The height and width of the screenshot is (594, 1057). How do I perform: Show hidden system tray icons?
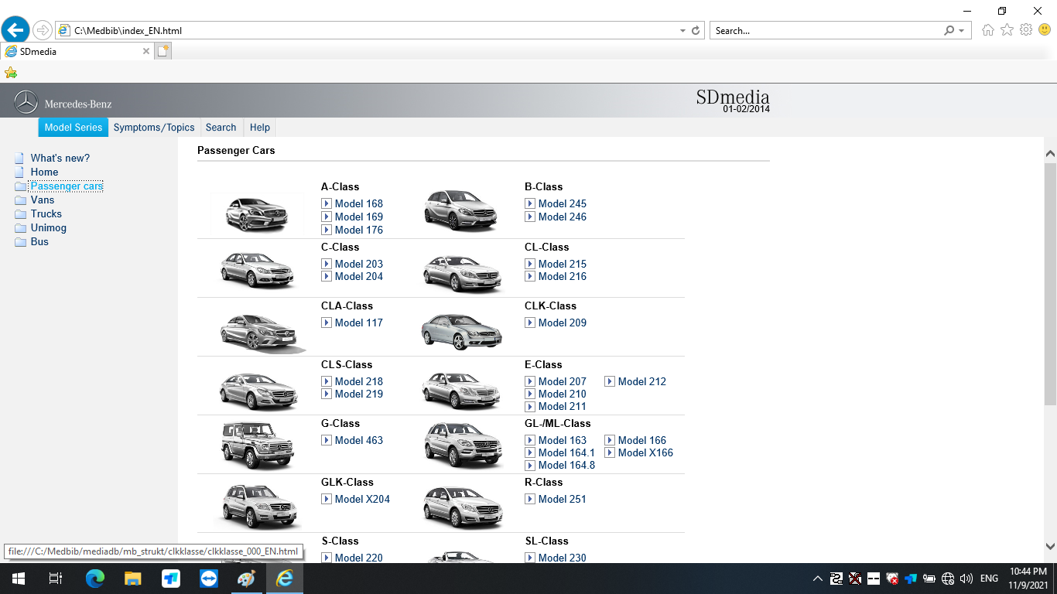[x=817, y=579]
